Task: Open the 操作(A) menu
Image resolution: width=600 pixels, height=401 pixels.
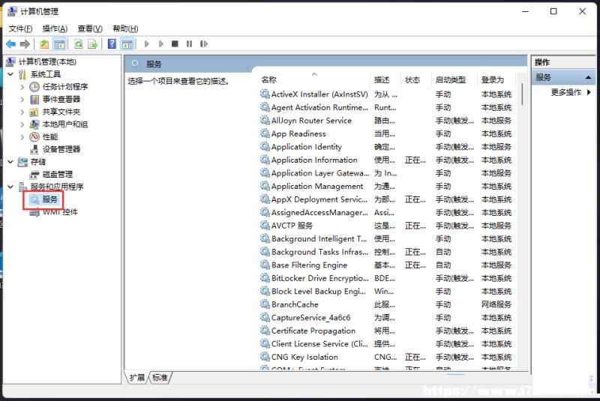Action: point(55,28)
